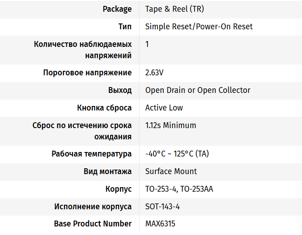302x235 pixels.
Task: Select the "SOT-143-4" value
Action: click(163, 207)
